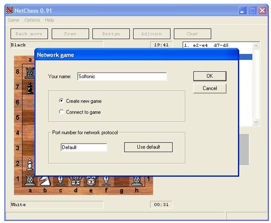Click the Draw button
This screenshot has width=271, height=223.
click(70, 34)
